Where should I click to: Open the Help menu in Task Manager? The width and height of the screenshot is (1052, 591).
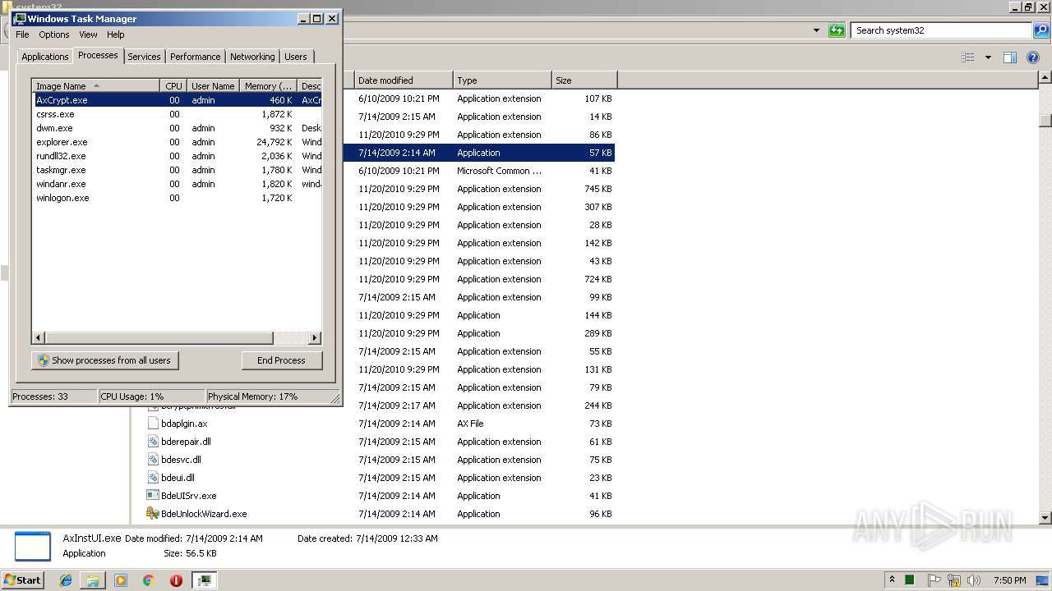pos(116,34)
